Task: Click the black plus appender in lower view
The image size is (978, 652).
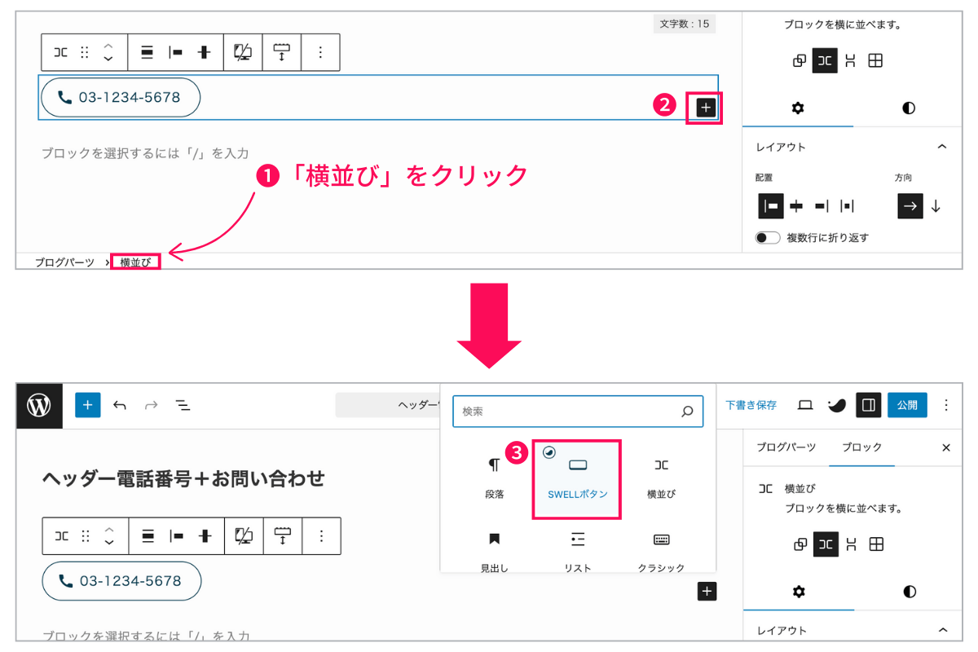Action: coord(707,592)
